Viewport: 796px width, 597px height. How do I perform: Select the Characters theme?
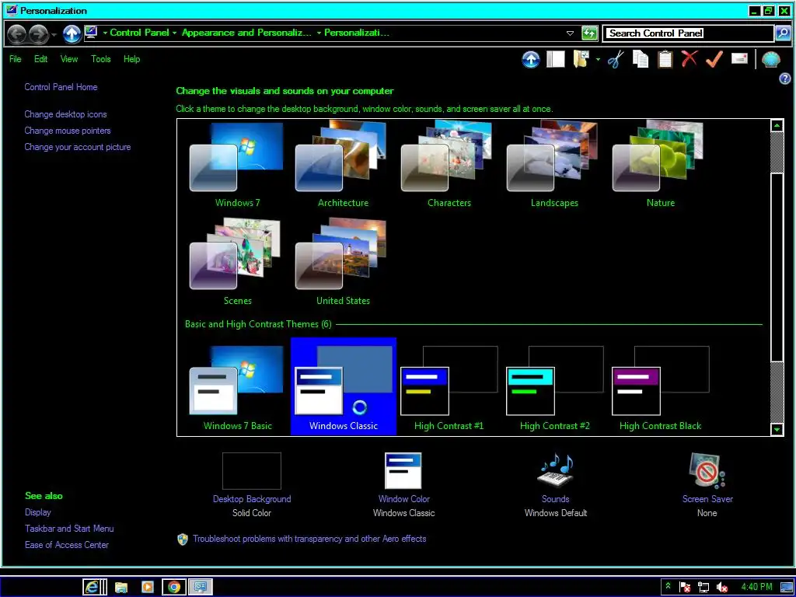[449, 165]
